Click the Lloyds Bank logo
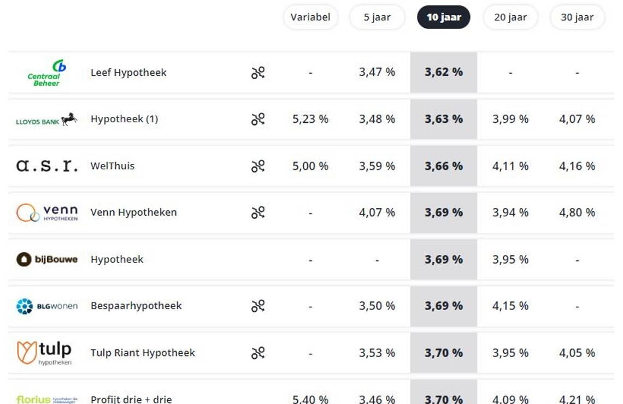This screenshot has width=623, height=404. 46,119
